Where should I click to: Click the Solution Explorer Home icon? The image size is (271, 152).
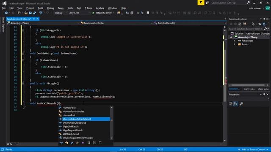(x=240, y=24)
